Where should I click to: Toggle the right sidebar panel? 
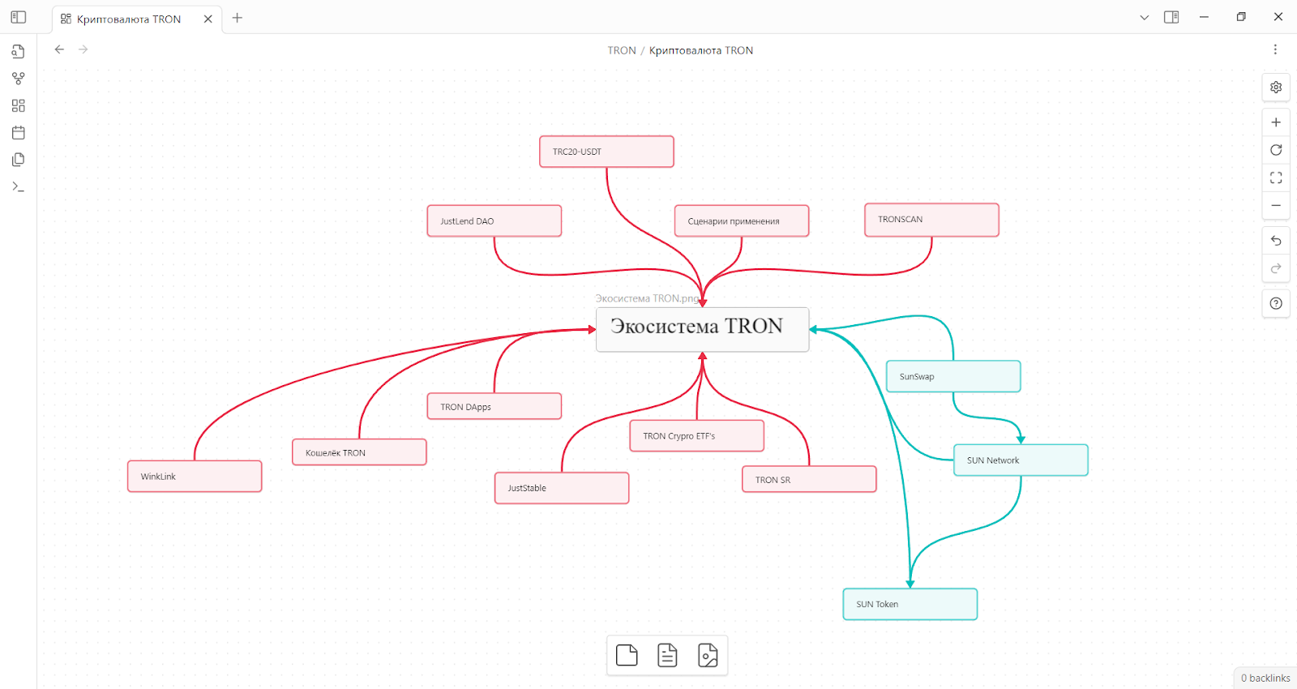[1171, 17]
